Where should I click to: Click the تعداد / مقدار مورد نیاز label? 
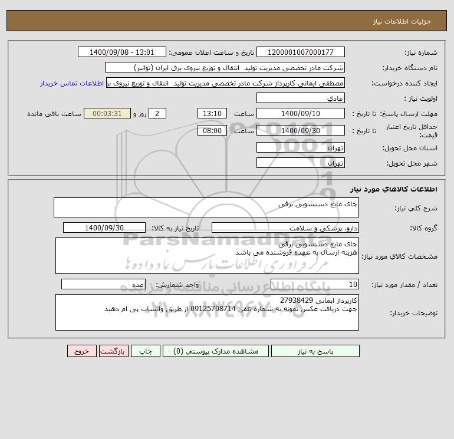404,285
